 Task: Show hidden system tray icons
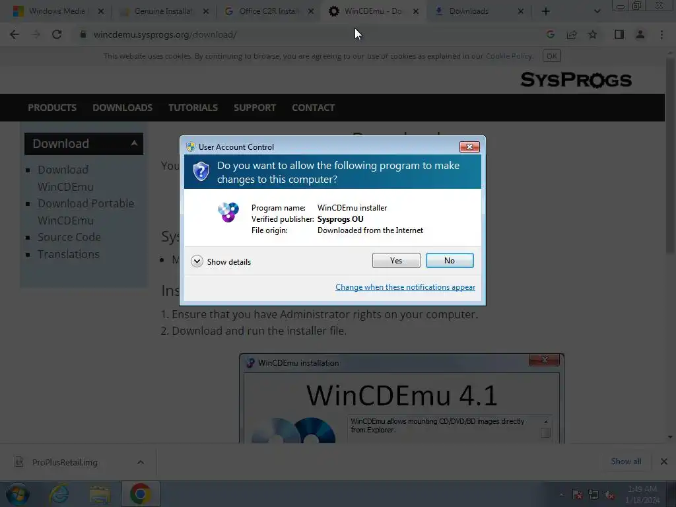tap(561, 494)
